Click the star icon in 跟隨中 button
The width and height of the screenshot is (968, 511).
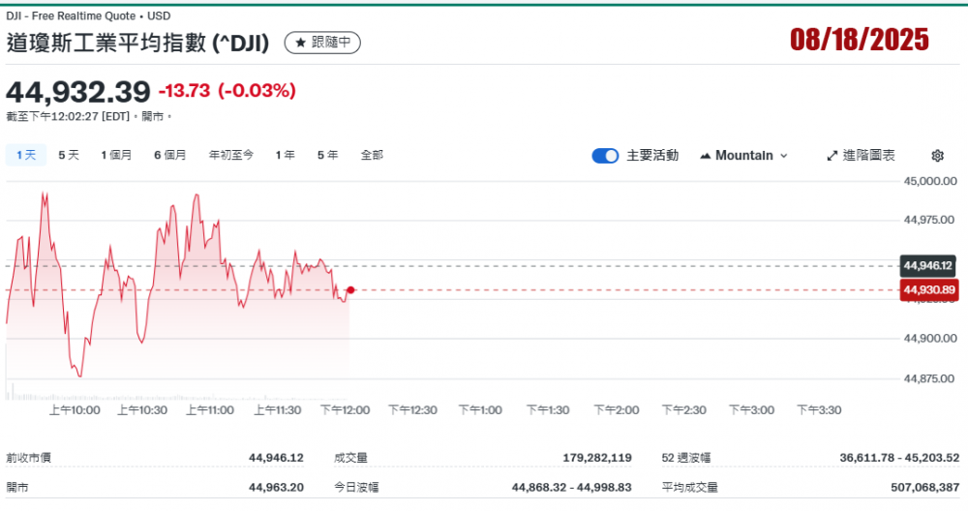click(x=301, y=43)
